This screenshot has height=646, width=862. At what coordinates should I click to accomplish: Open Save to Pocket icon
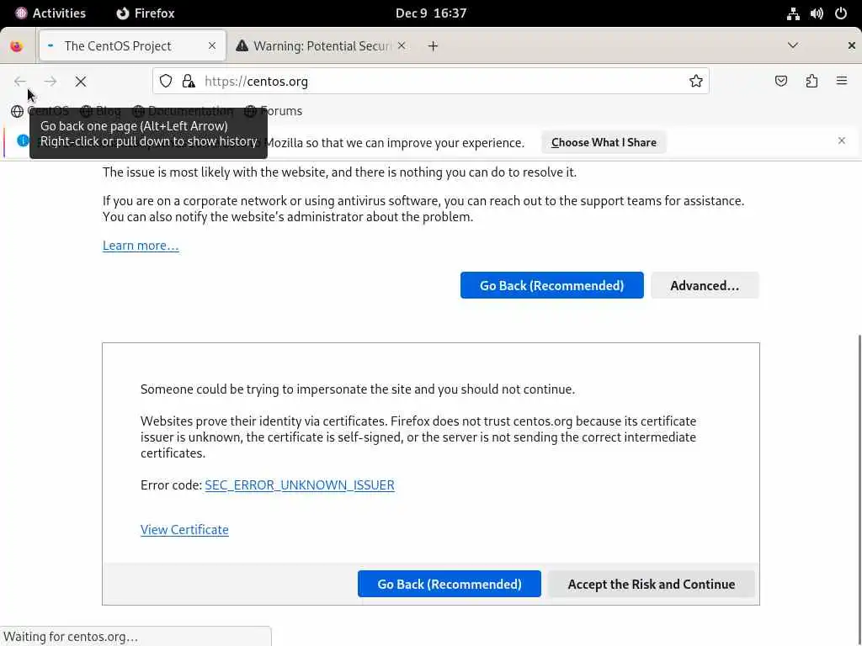pyautogui.click(x=781, y=82)
